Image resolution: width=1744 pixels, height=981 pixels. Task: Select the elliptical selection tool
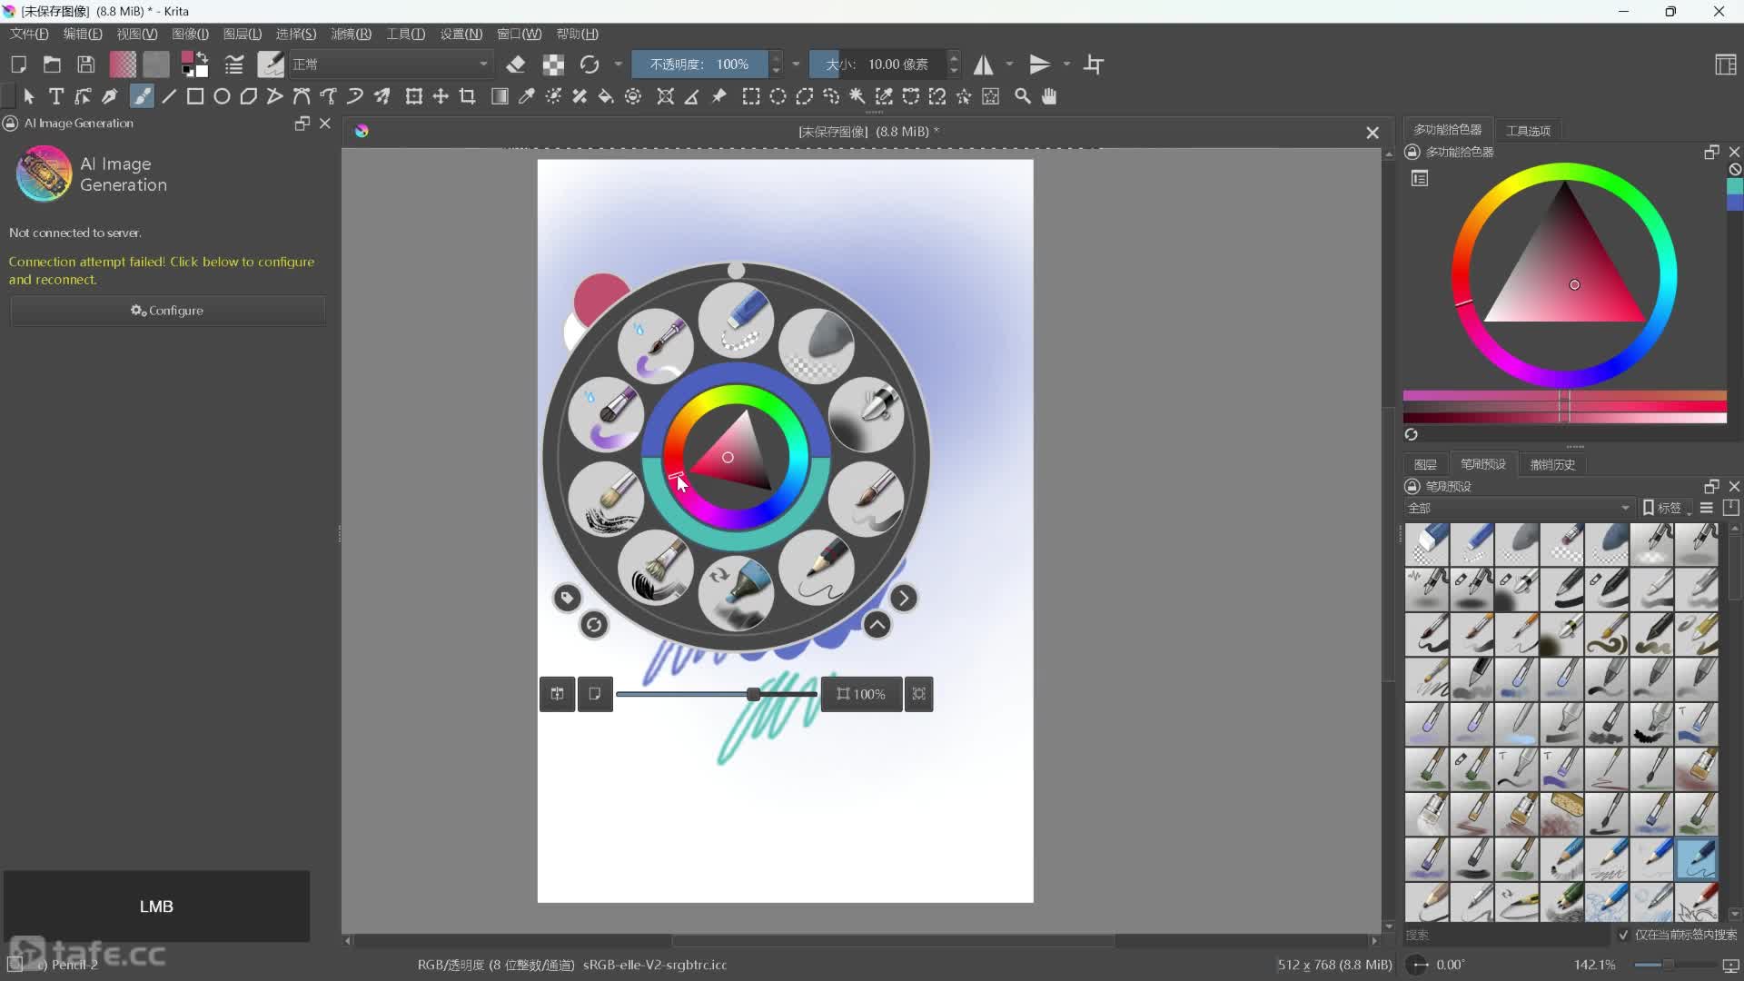(778, 96)
